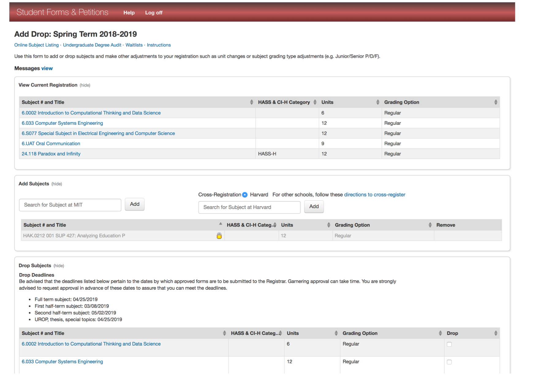Image resolution: width=537 pixels, height=380 pixels.
Task: Click the Add Drop: Spring Term 2018-2019 heading
Action: click(x=76, y=34)
